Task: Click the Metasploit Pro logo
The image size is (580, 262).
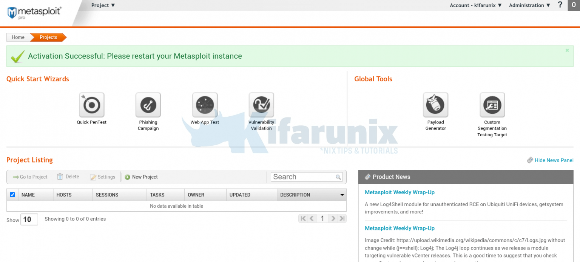Action: click(34, 12)
